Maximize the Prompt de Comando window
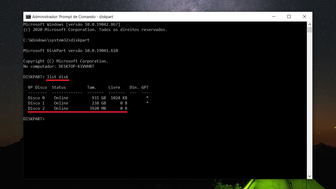The width and height of the screenshot is (336, 189). (x=289, y=17)
